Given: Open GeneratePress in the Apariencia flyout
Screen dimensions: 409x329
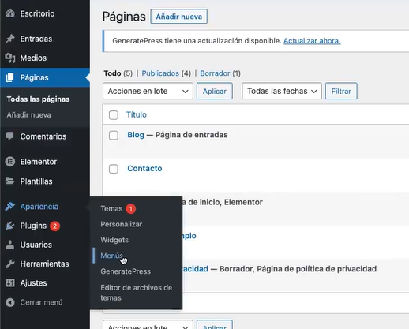Looking at the screenshot, I should pos(126,271).
